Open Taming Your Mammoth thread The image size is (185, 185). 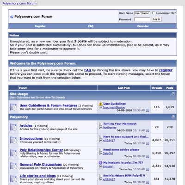pyautogui.click(x=120, y=124)
